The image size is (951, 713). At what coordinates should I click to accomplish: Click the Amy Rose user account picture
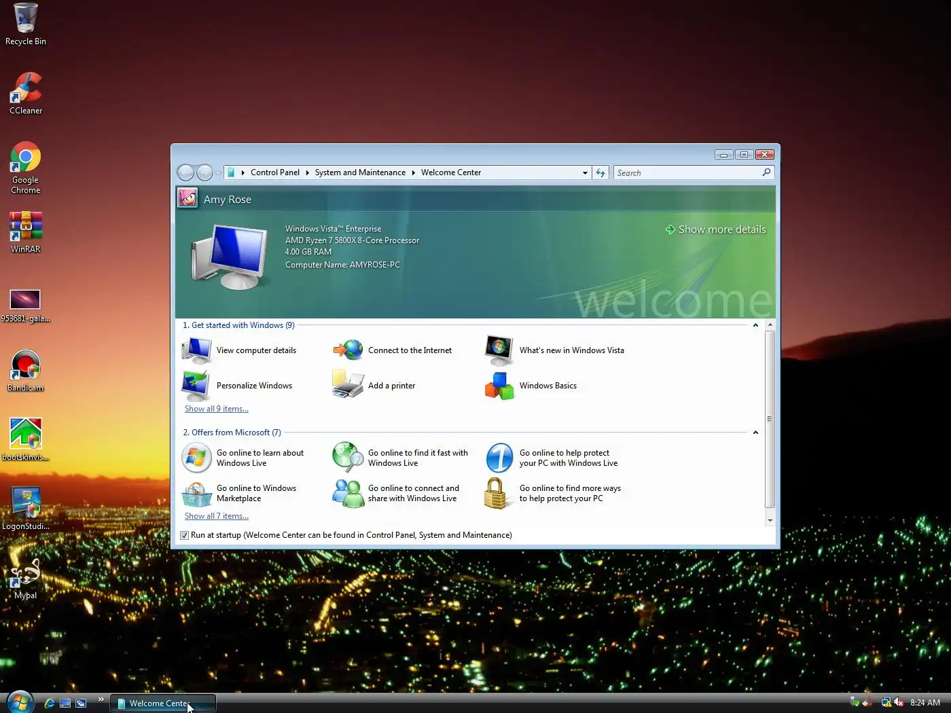[187, 198]
